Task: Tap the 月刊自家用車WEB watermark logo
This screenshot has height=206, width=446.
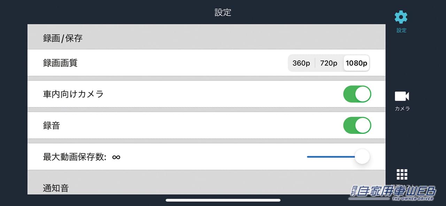Action: (x=393, y=193)
